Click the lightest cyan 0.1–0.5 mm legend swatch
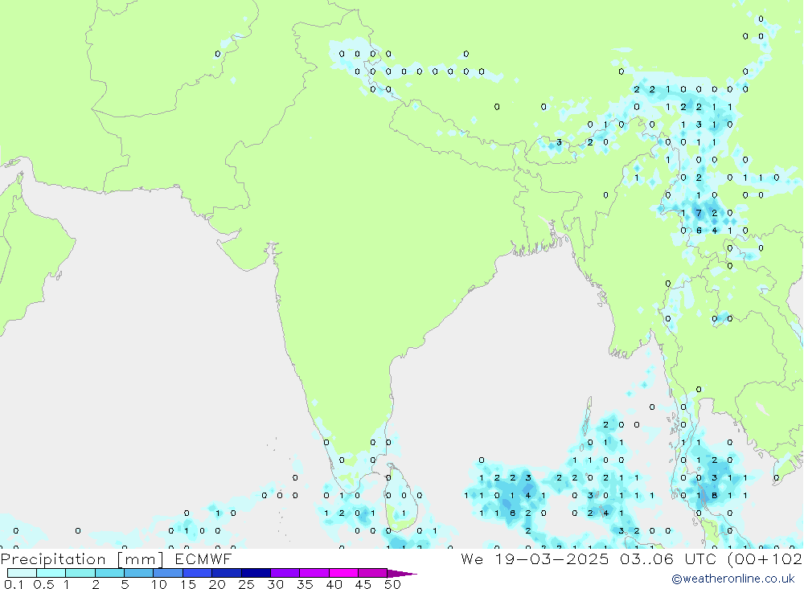The width and height of the screenshot is (804, 589). pyautogui.click(x=22, y=573)
